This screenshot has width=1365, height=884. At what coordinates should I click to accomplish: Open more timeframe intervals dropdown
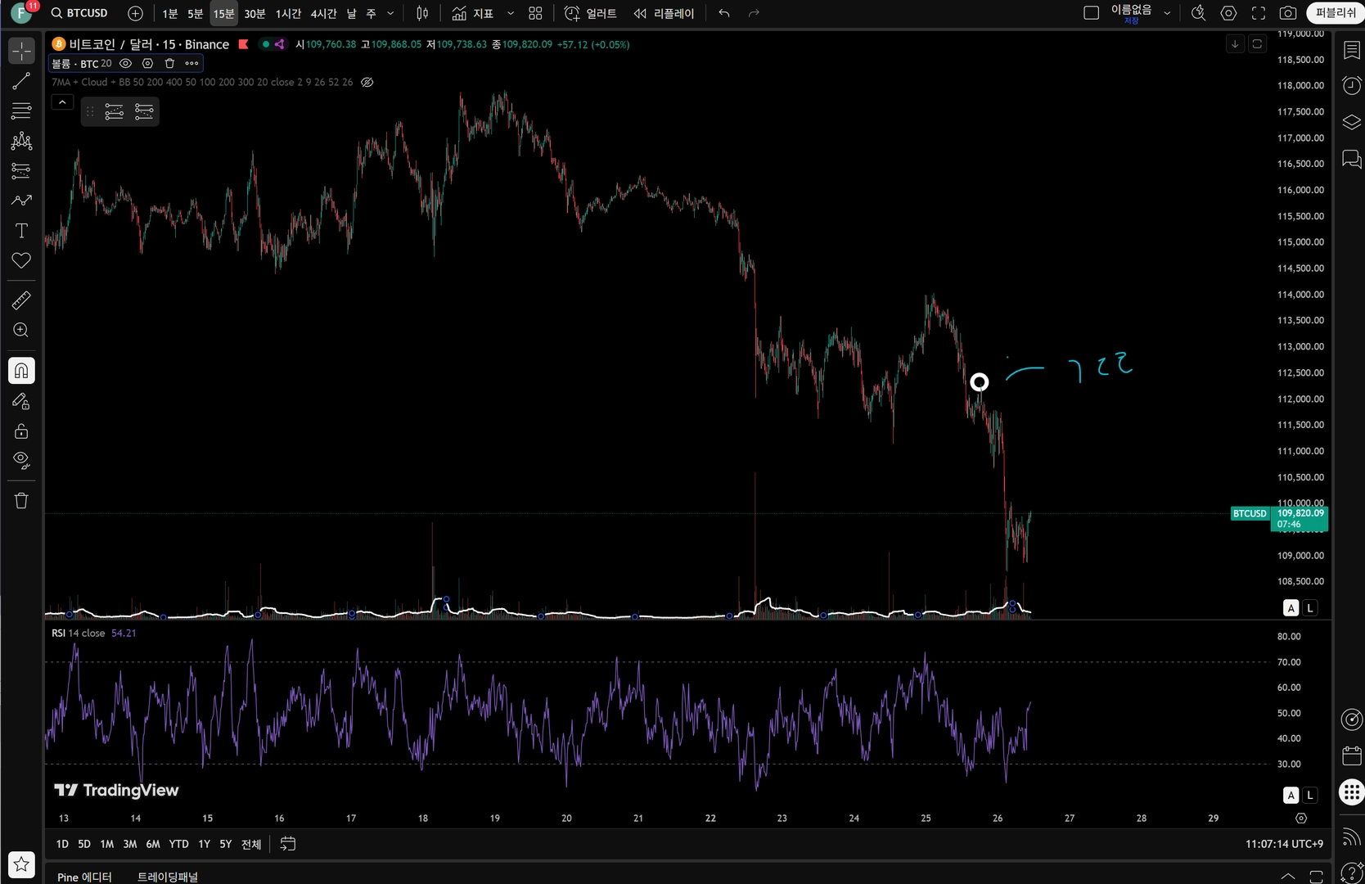(390, 13)
